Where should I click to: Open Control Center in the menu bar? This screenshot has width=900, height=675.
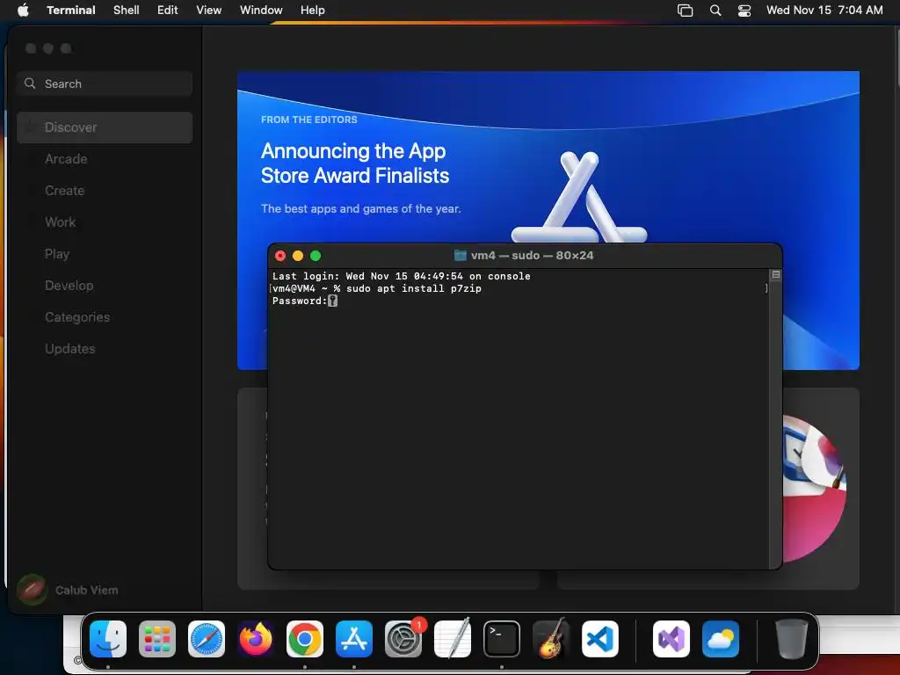pyautogui.click(x=744, y=11)
